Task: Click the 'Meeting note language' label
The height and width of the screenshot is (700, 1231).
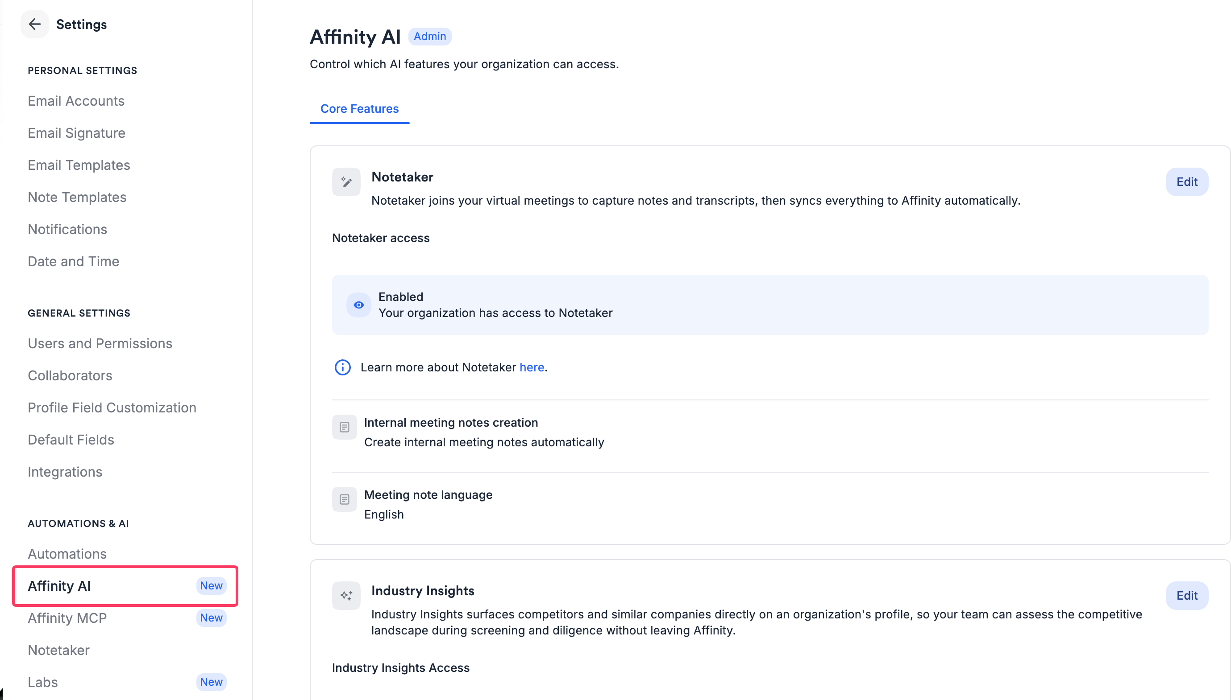Action: (428, 495)
